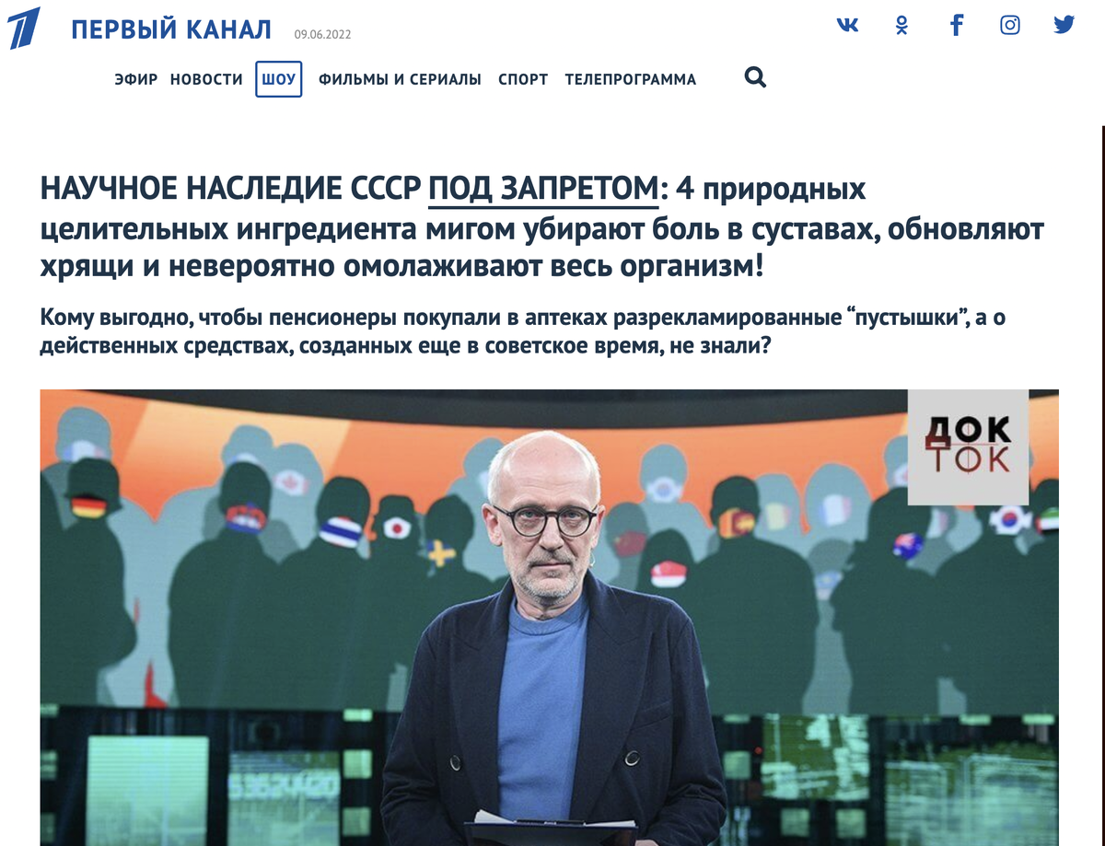Open the Twitter bird icon

click(x=1064, y=26)
